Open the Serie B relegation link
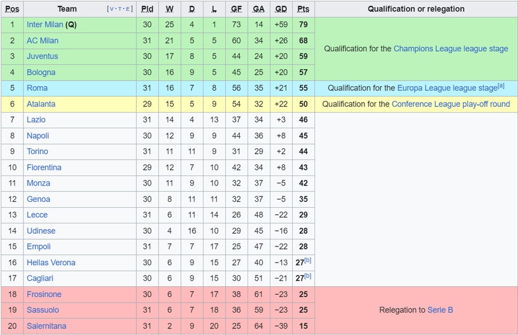This screenshot has width=518, height=335. pos(440,310)
